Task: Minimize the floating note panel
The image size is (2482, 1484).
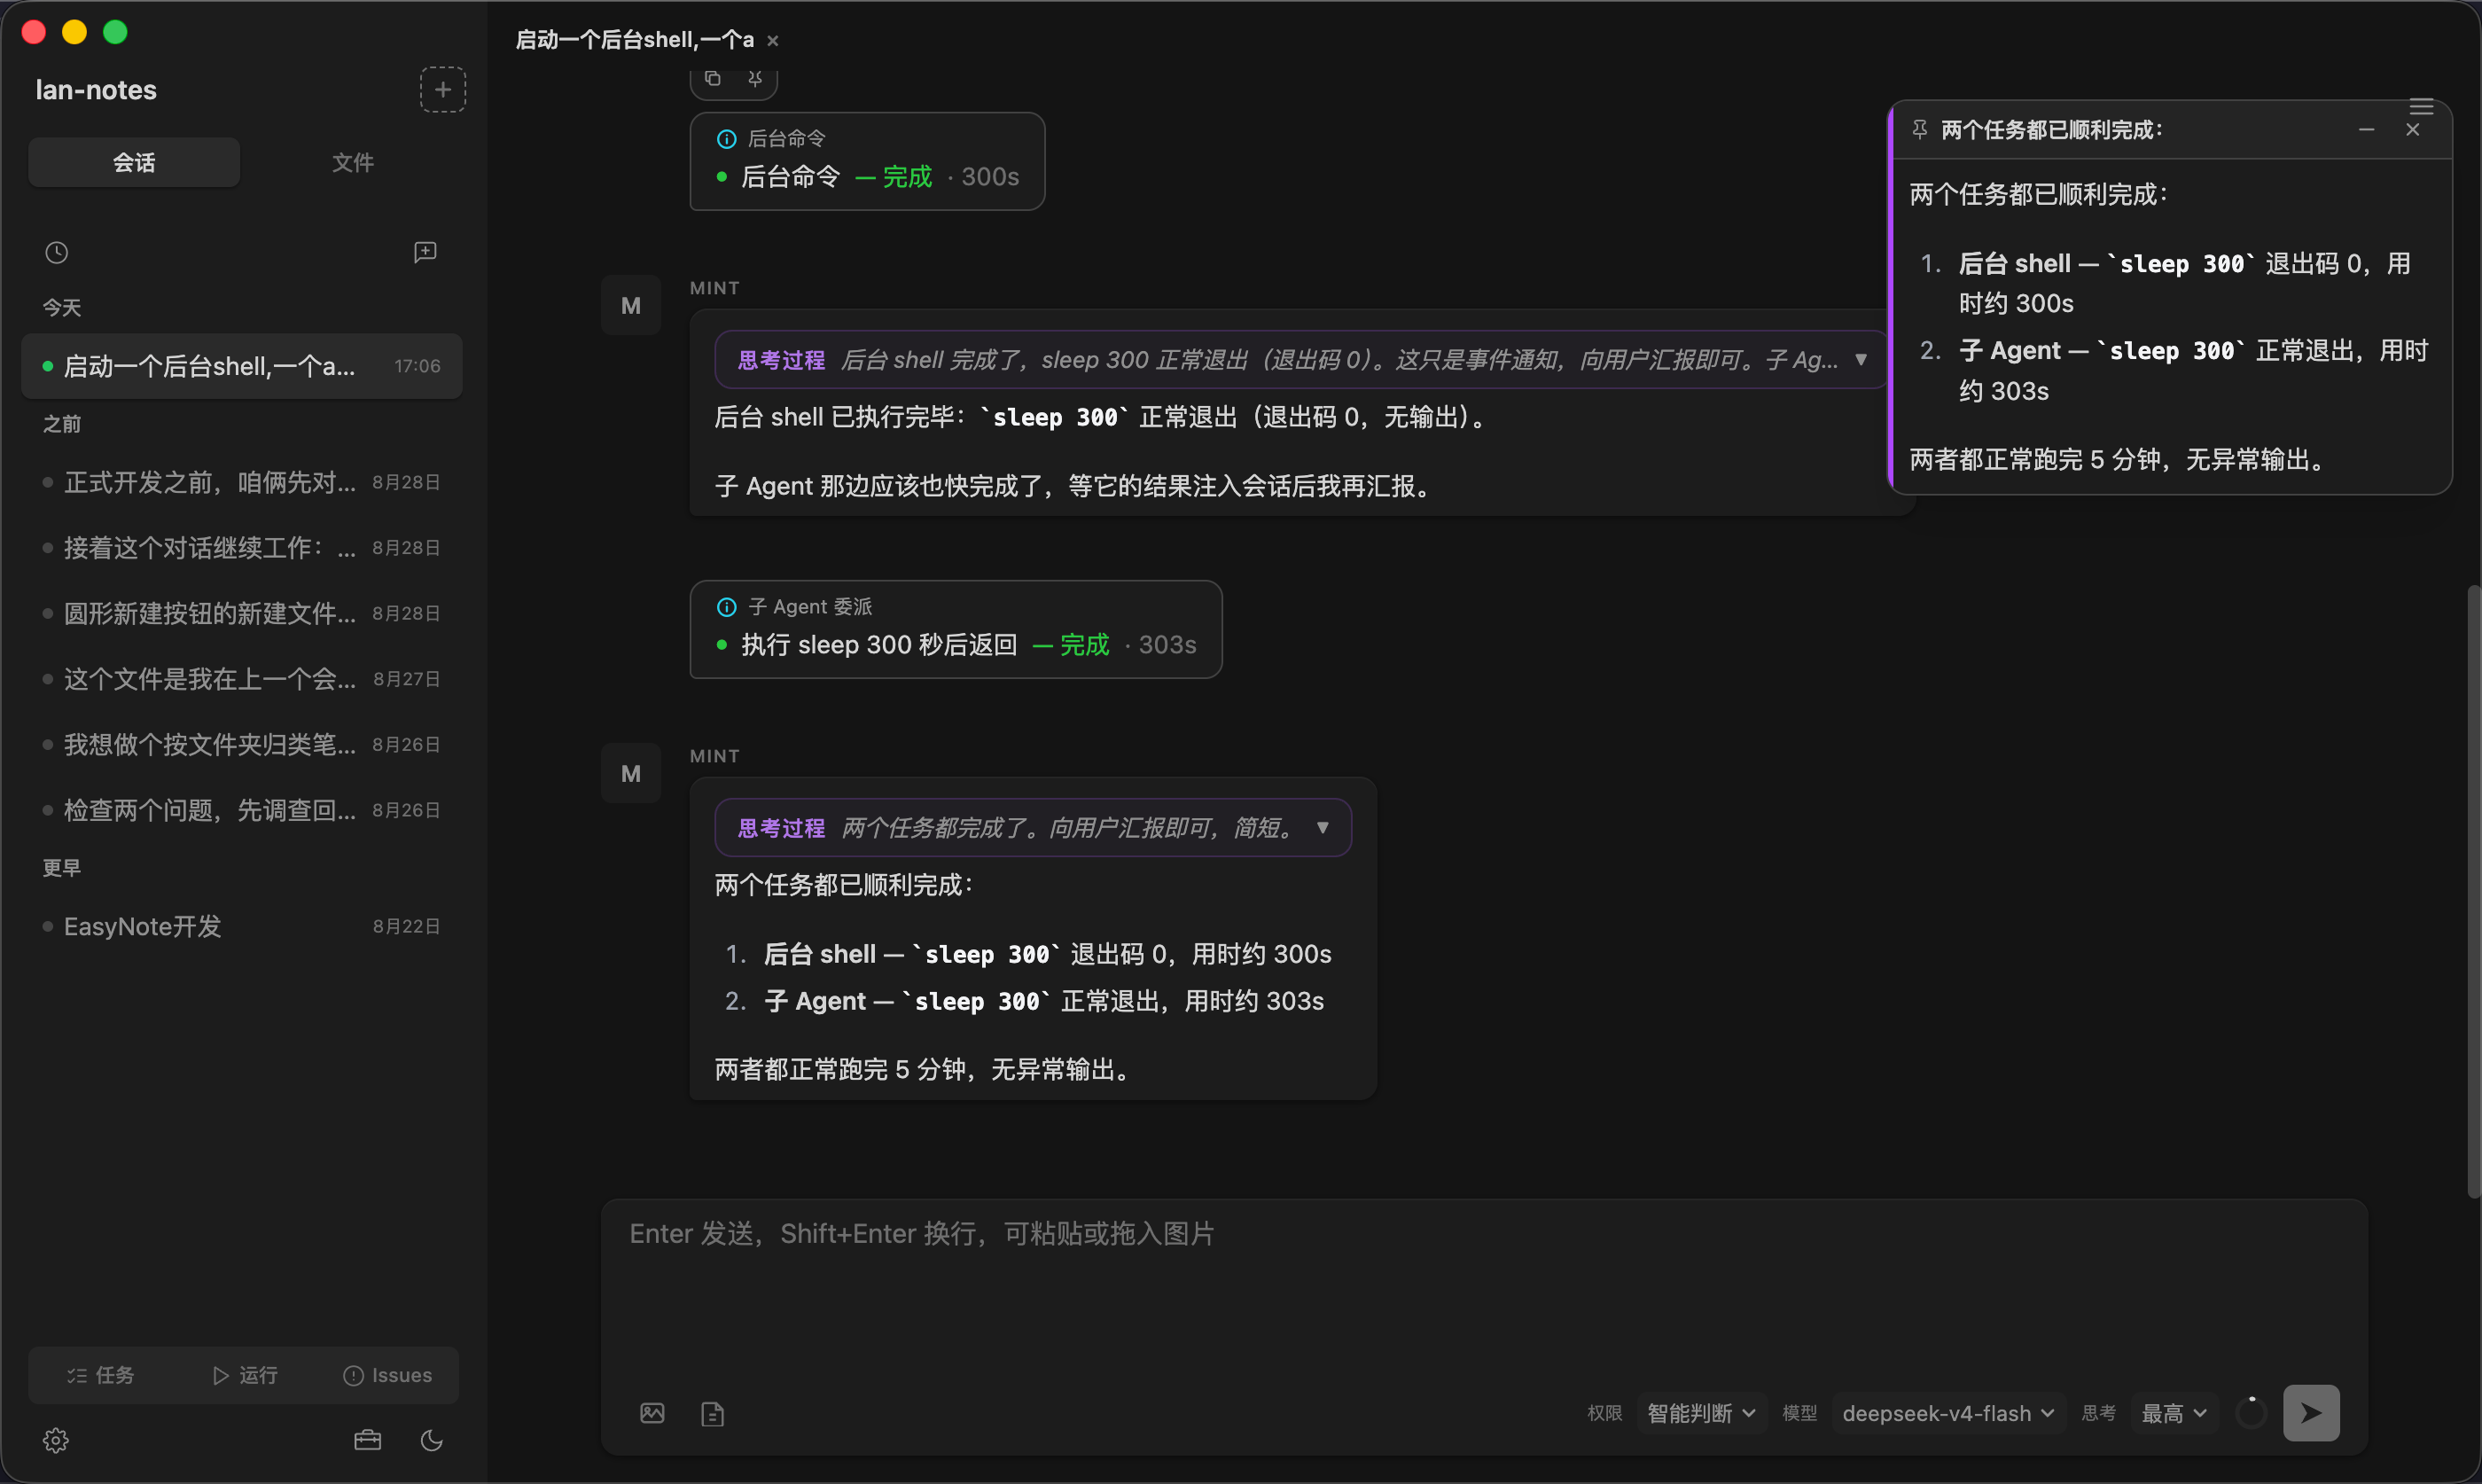Action: click(2366, 130)
